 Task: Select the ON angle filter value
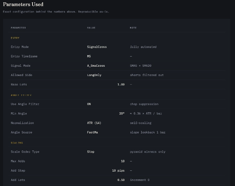[x=89, y=104]
